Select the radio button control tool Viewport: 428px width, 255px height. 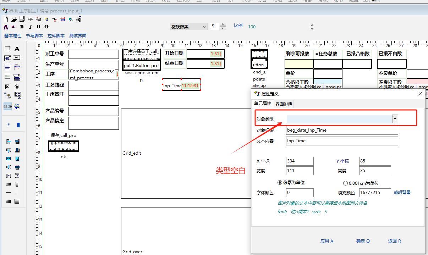(x=17, y=86)
